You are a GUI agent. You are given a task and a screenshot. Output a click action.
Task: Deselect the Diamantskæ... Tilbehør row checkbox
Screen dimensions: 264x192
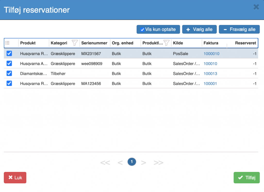point(9,73)
